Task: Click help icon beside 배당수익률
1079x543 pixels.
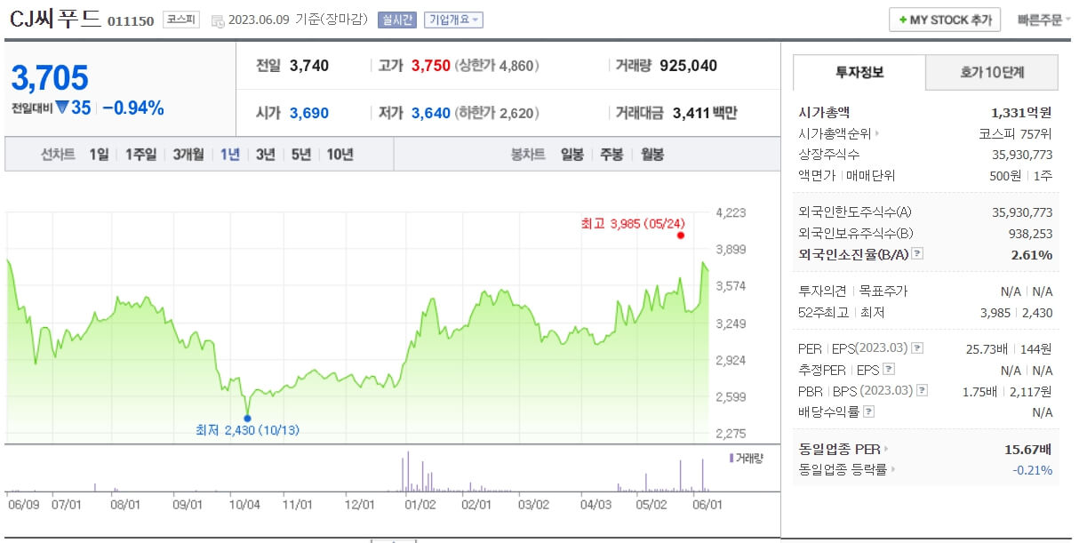Action: click(868, 412)
